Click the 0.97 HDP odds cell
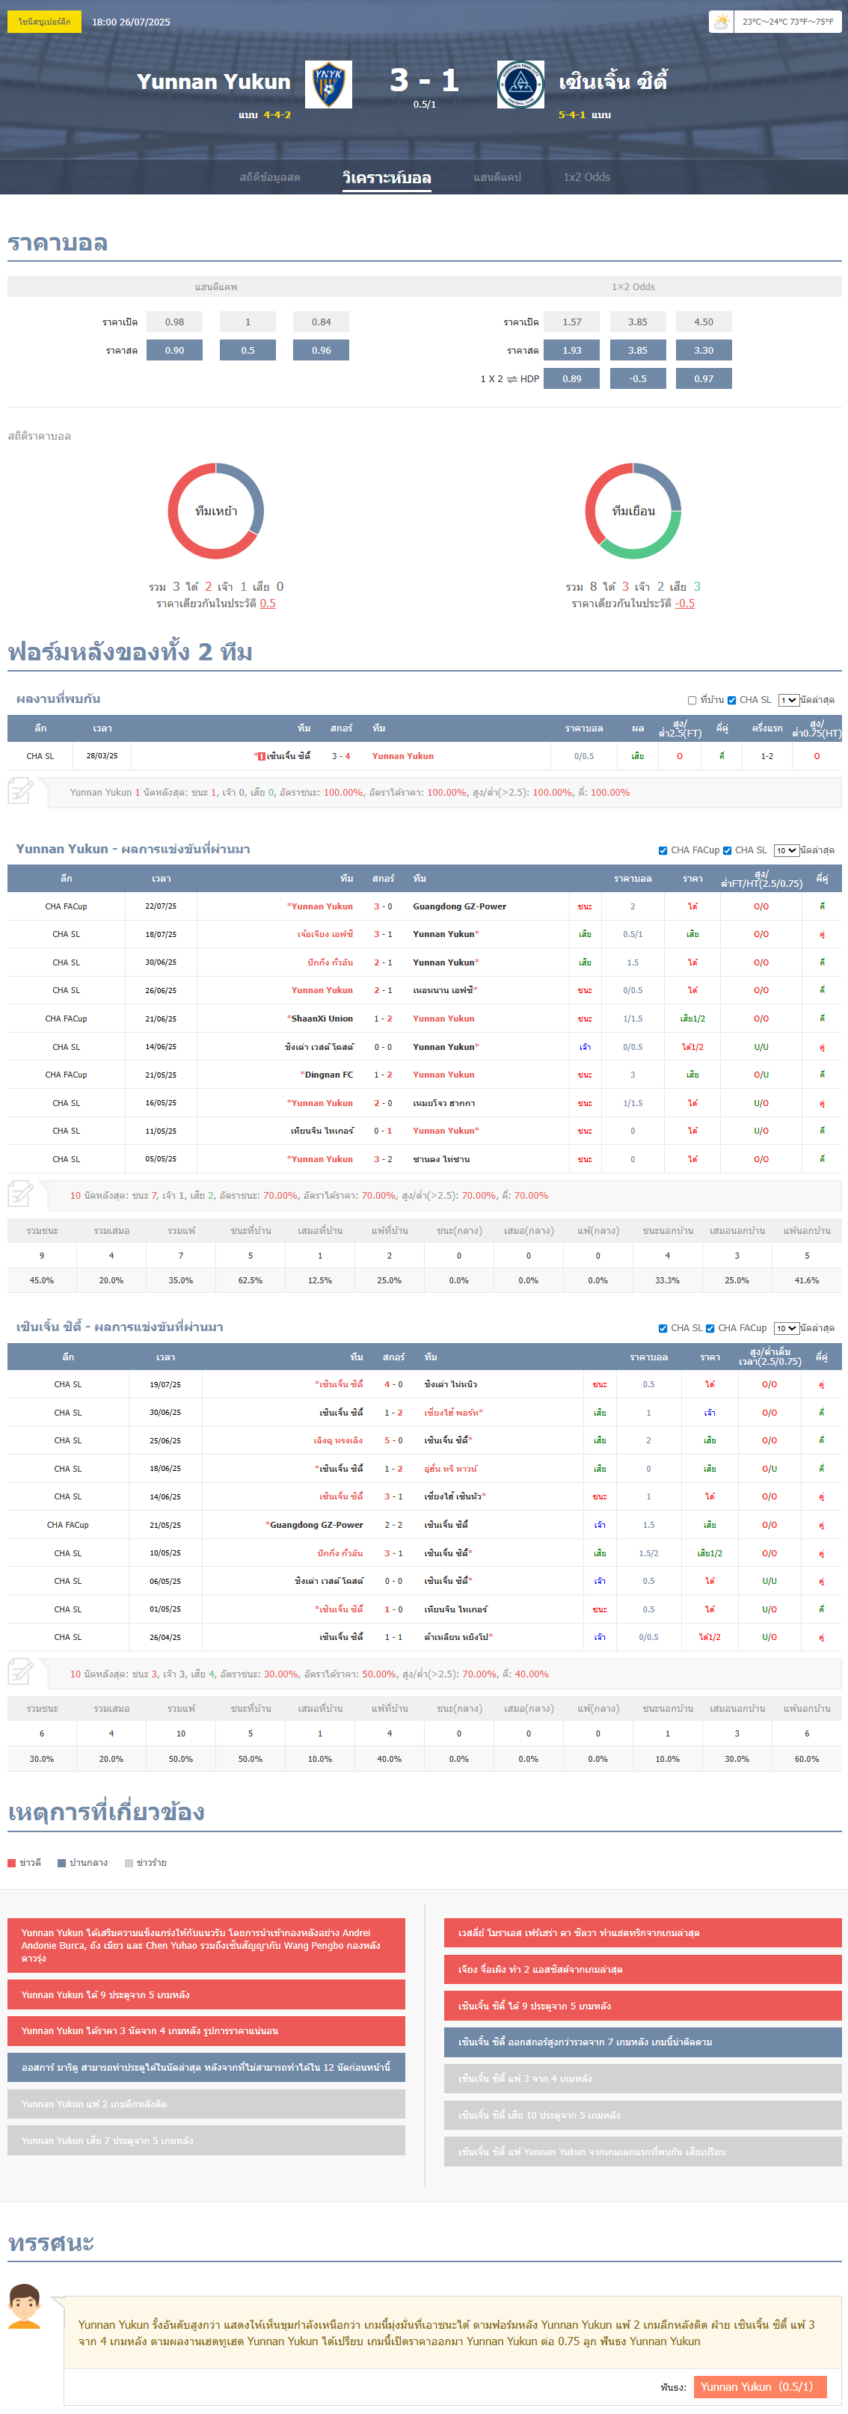Image resolution: width=848 pixels, height=2414 pixels. (704, 378)
